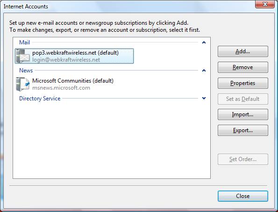Click the red X window close button

(265, 4)
